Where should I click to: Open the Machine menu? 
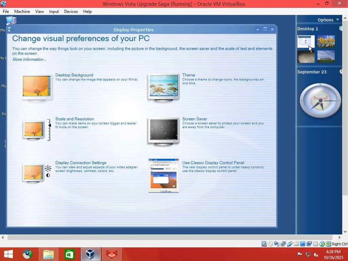point(22,11)
